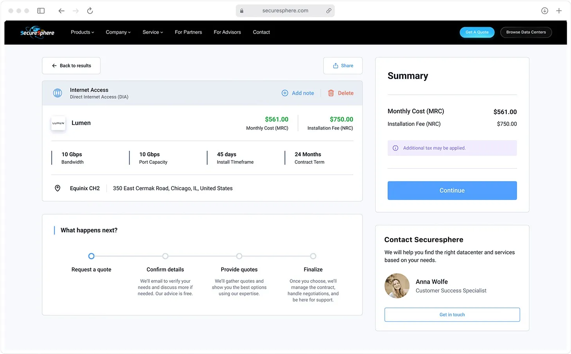Select the Request a quote step marker
Screen dimensions: 571x354
coord(92,256)
